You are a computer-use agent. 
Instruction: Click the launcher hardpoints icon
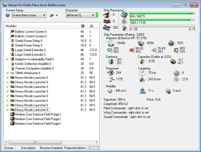(x=107, y=21)
